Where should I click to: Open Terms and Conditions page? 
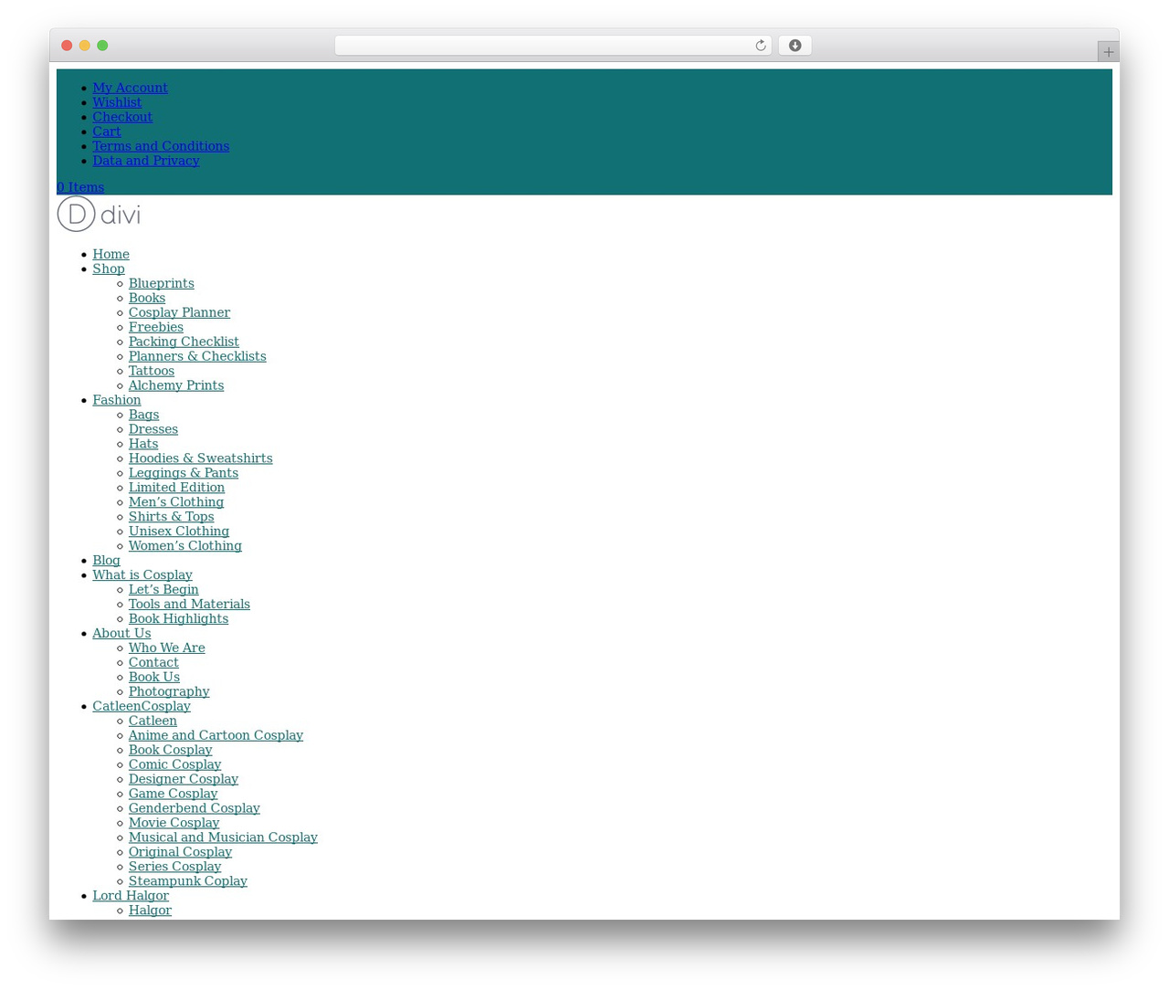point(161,146)
